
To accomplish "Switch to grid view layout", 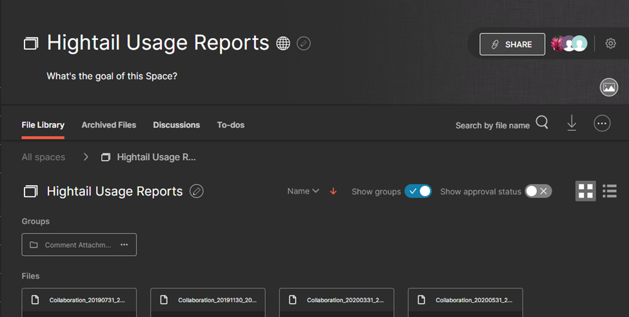I will tap(585, 191).
